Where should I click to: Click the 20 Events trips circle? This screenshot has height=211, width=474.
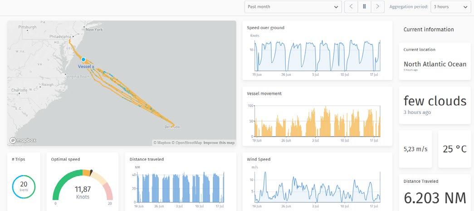24,186
